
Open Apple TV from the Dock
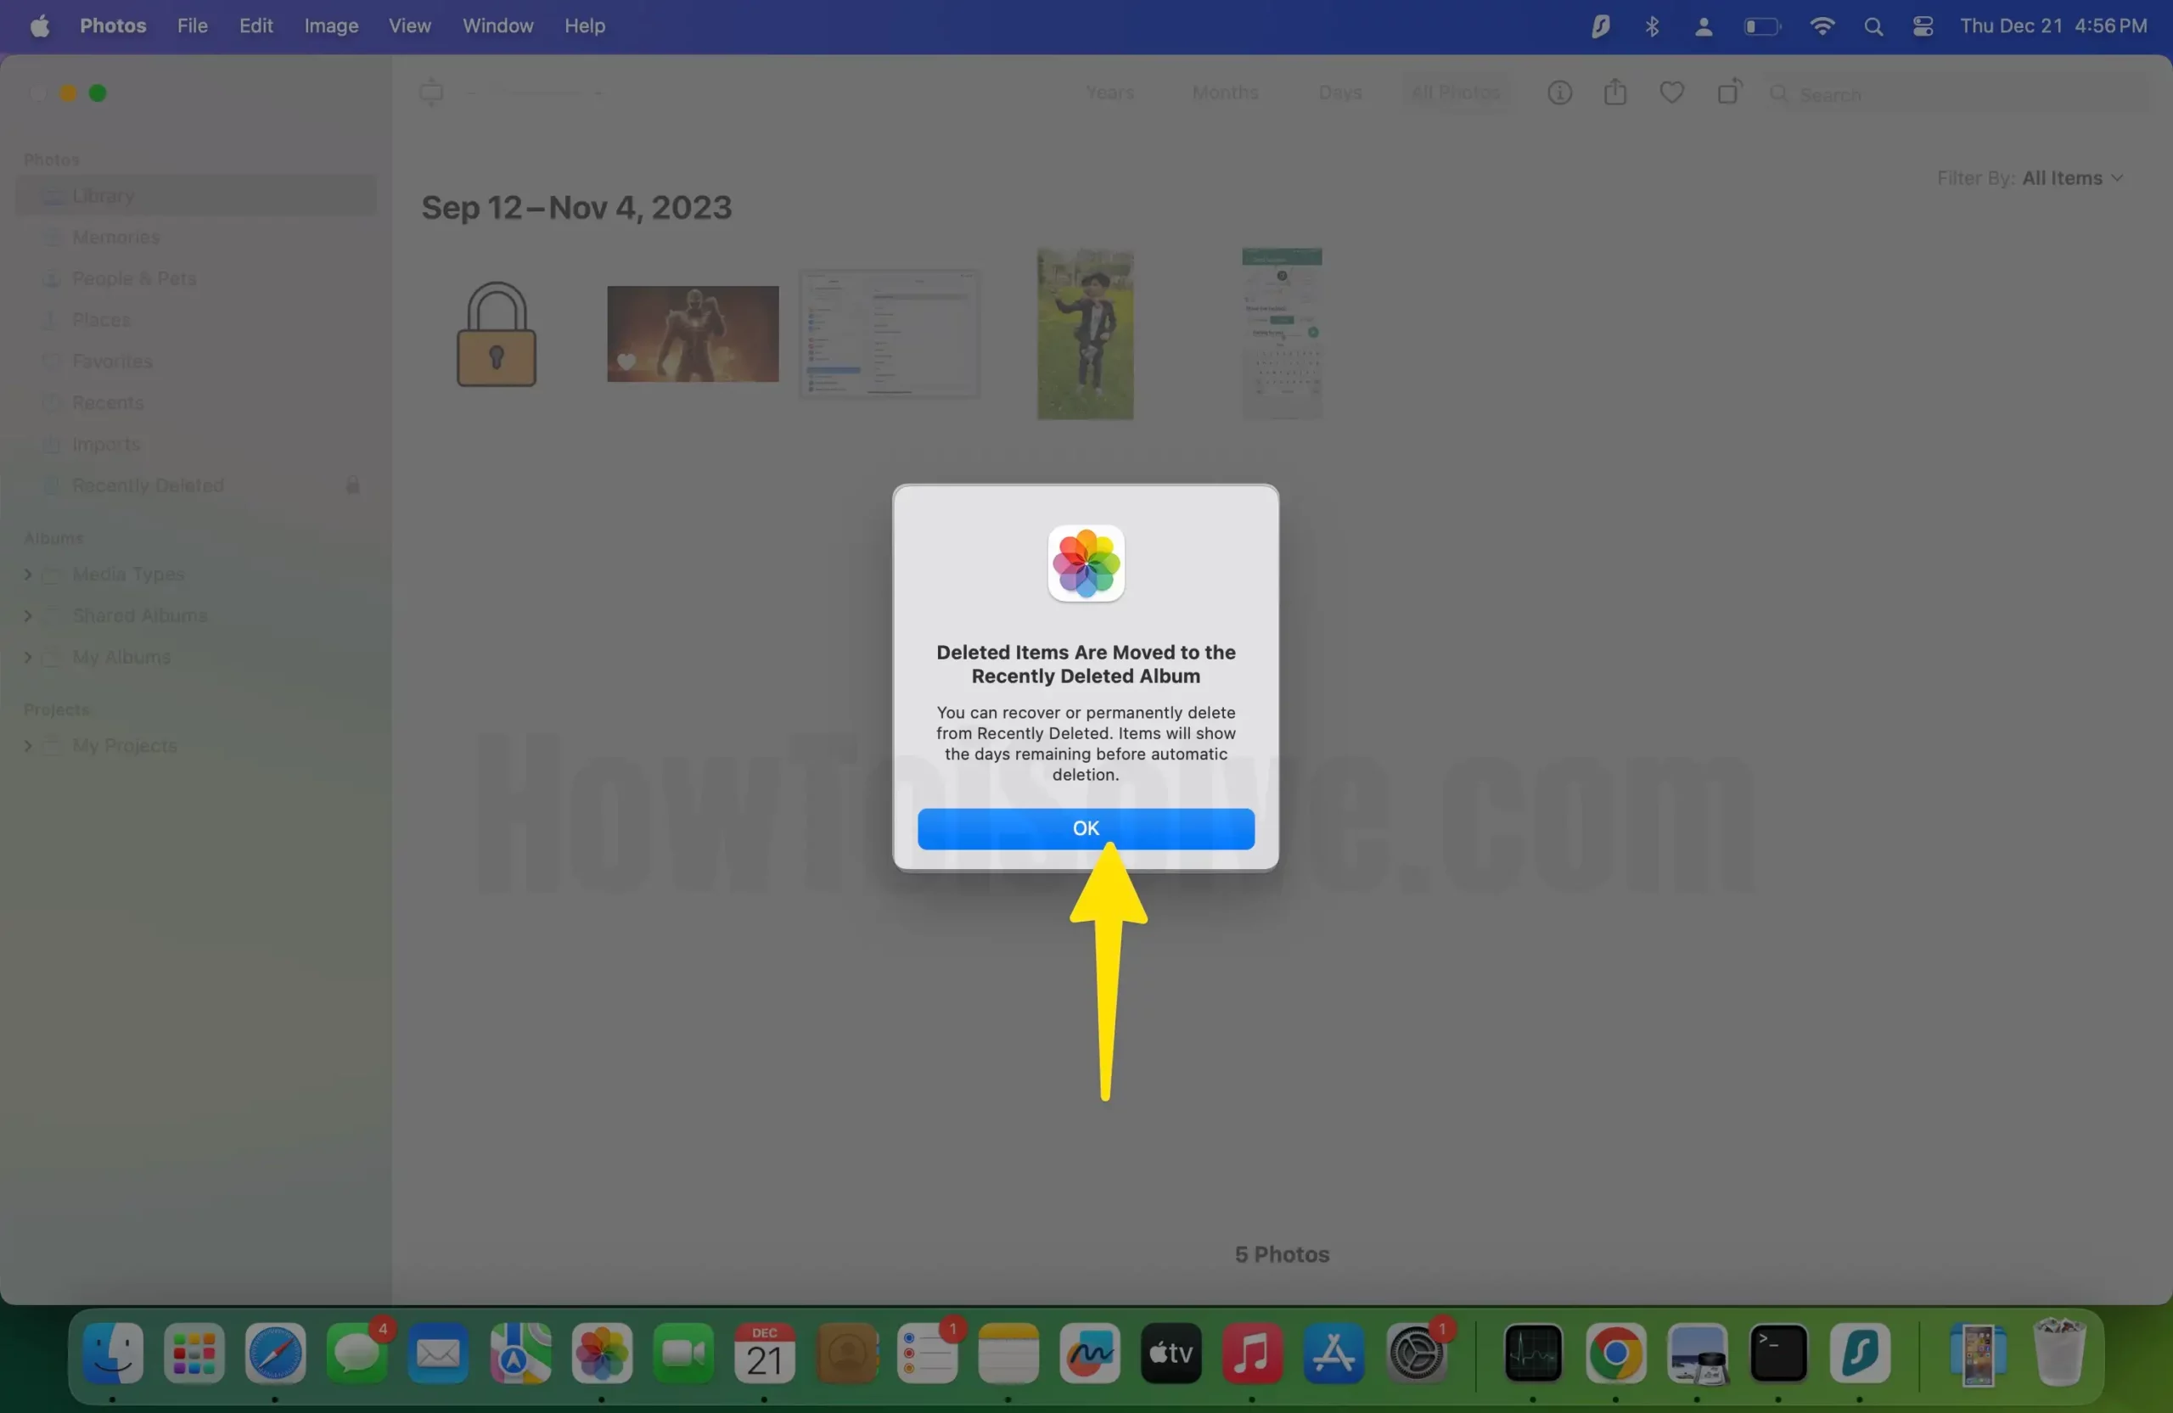coord(1171,1353)
